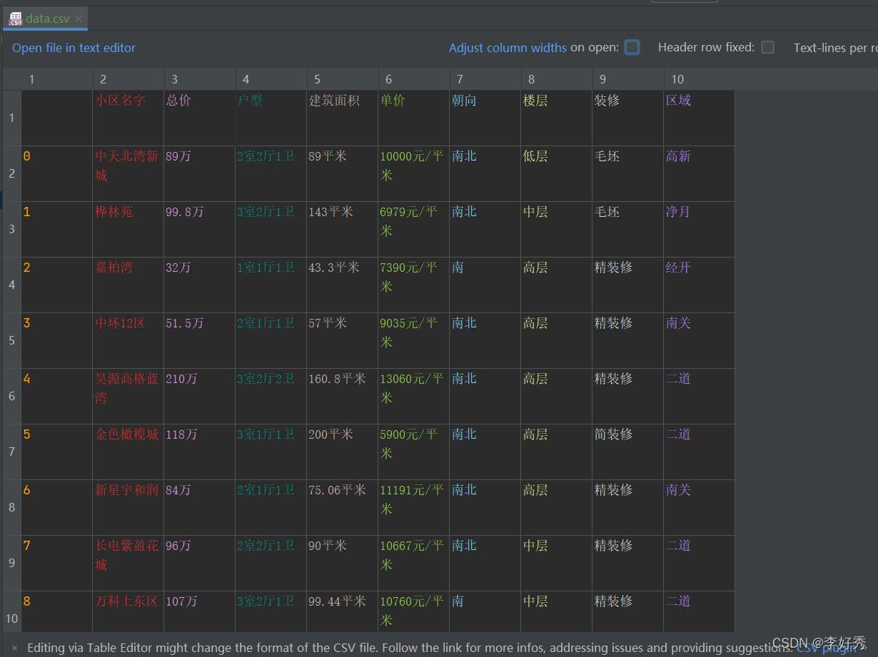Select cell 高新
Viewport: 878px width, 657px height.
pos(700,173)
